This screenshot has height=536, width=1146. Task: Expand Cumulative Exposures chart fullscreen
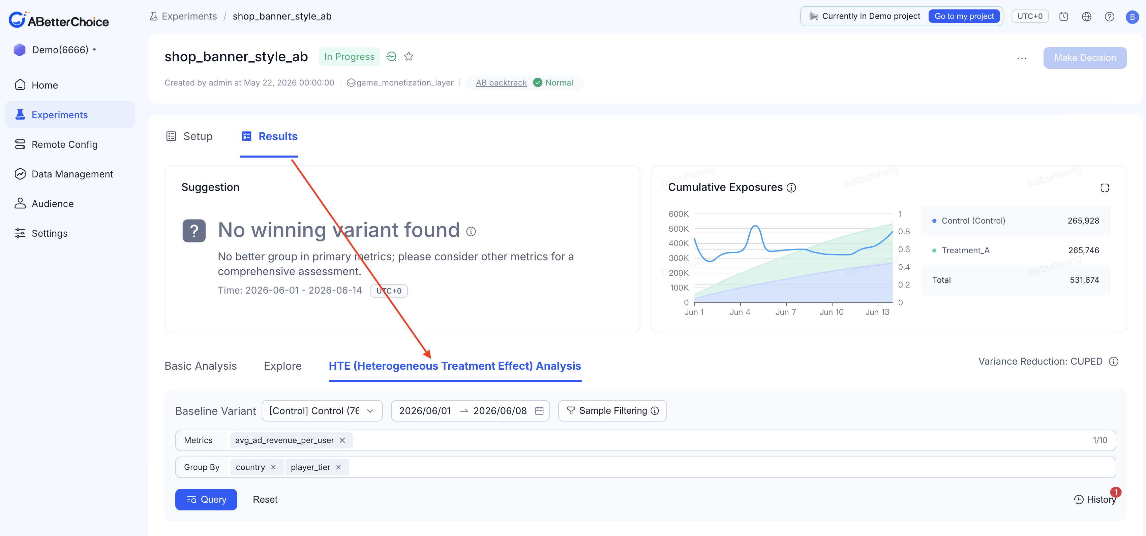coord(1104,188)
